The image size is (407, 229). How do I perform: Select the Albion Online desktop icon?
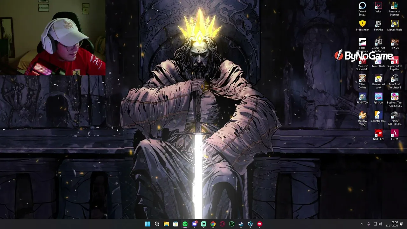coord(362,82)
